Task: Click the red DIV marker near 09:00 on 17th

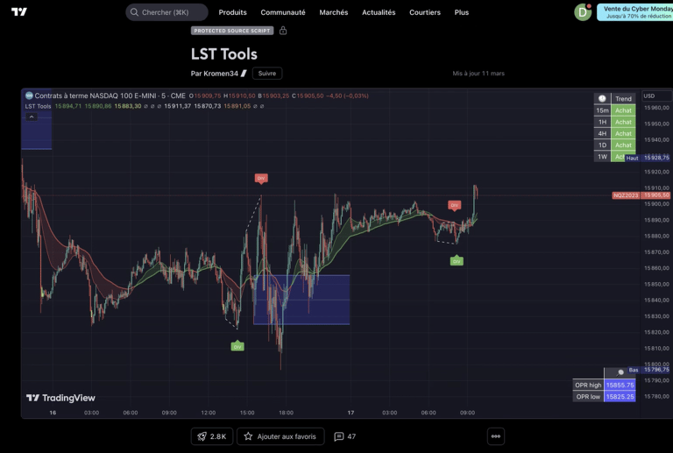Action: pos(455,205)
